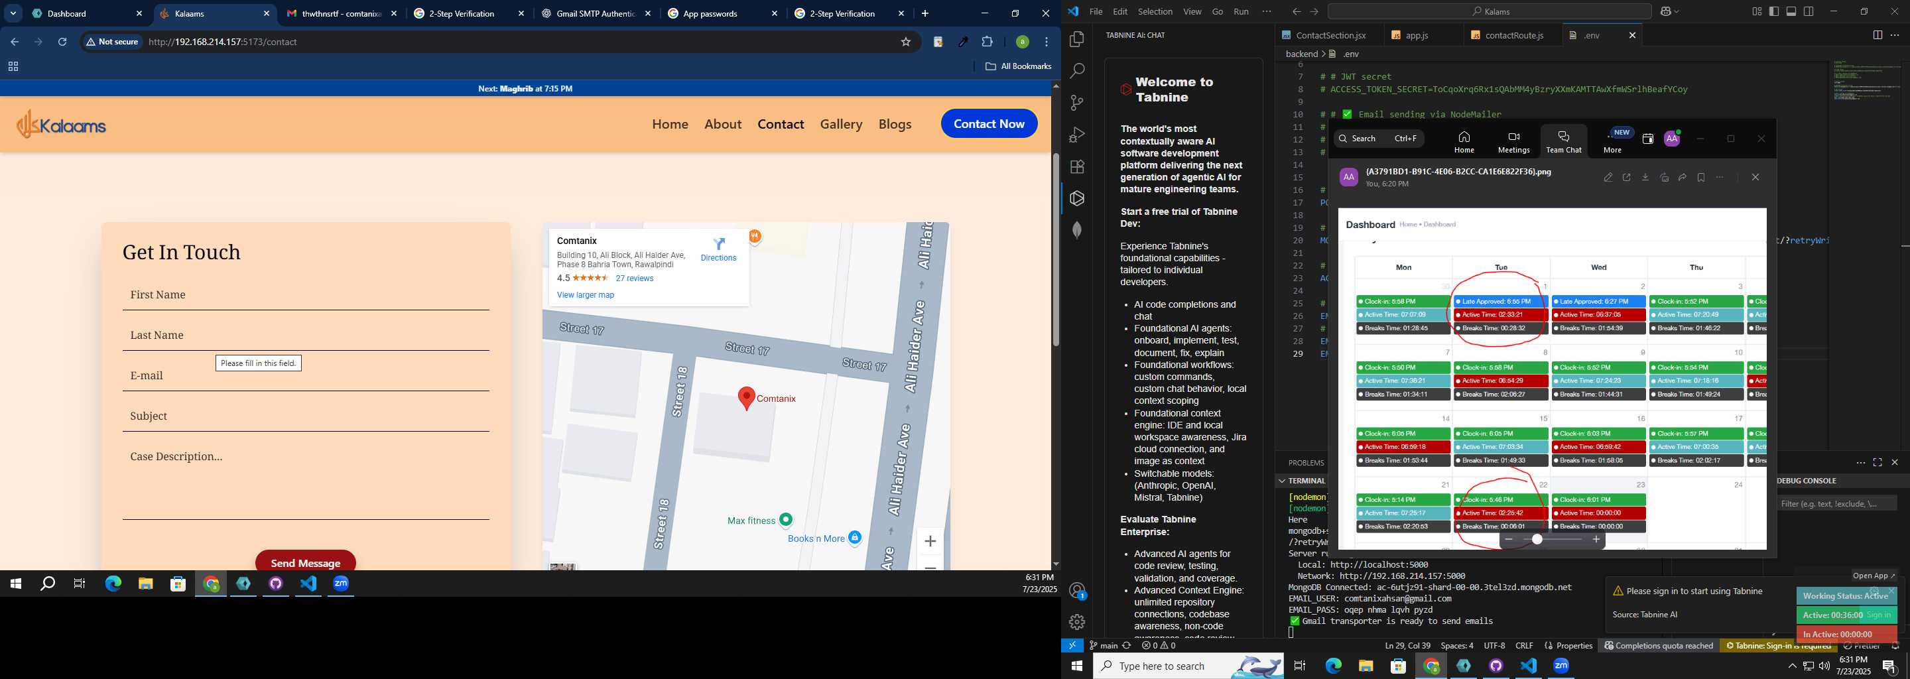Open VS Code editor More Actions ellipsis
The height and width of the screenshot is (679, 1910).
(x=1895, y=35)
